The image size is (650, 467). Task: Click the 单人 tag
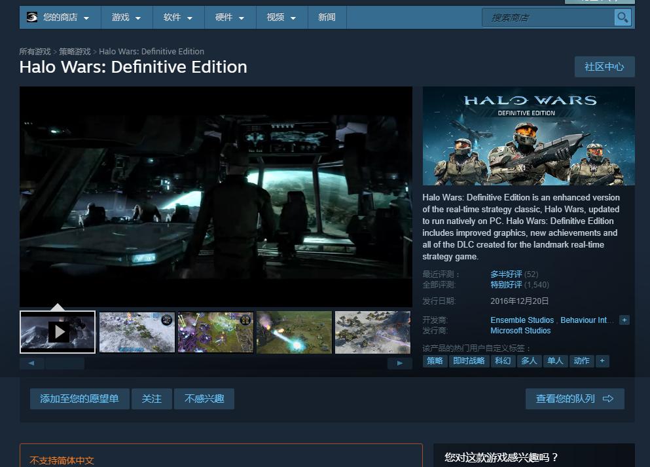click(555, 361)
